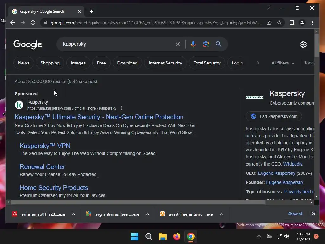This screenshot has width=325, height=244.
Task: Show more filter chips with the arrow
Action: click(258, 63)
